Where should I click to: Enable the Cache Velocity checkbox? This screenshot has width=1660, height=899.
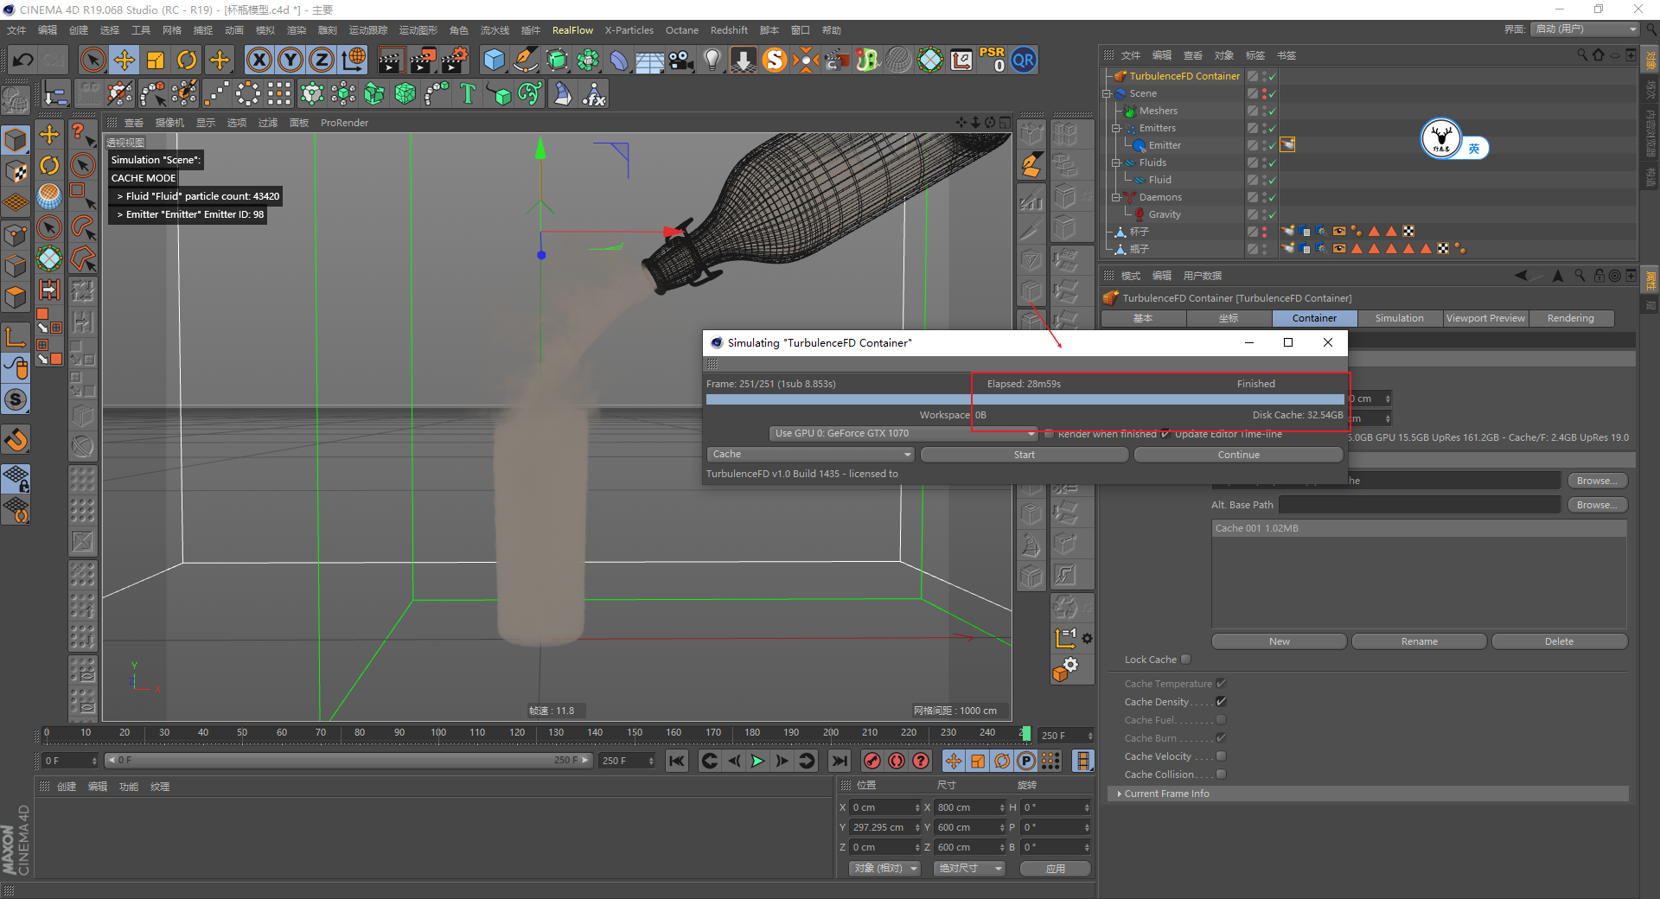point(1221,756)
